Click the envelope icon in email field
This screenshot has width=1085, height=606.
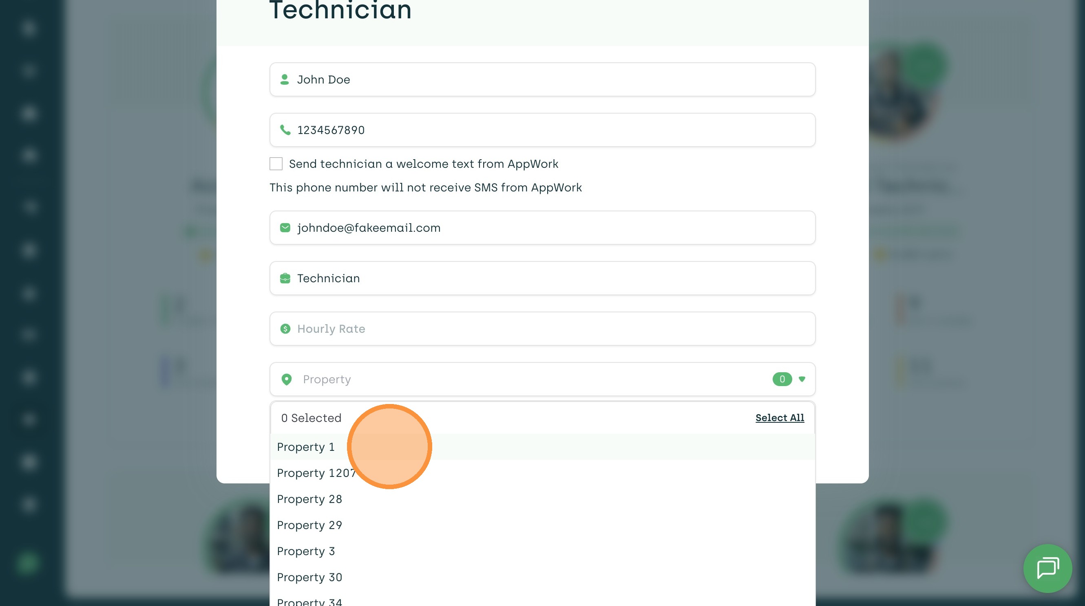pos(285,228)
